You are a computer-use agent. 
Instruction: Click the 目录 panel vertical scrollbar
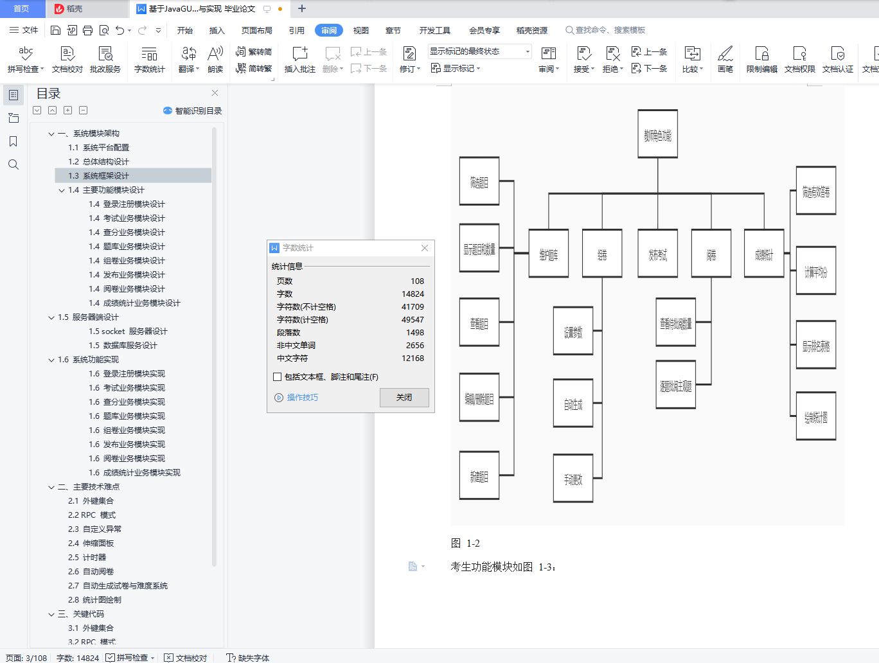pos(214,347)
